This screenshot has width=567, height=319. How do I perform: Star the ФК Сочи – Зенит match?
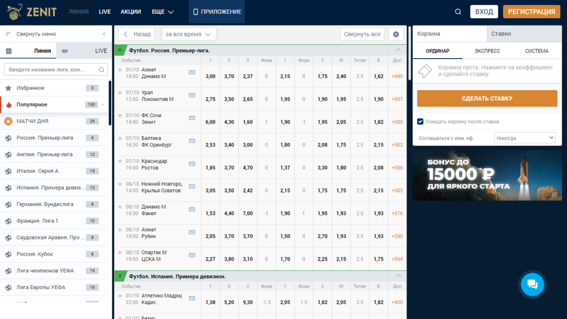pyautogui.click(x=120, y=115)
